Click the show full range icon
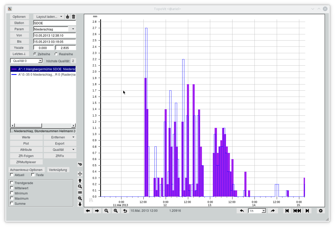 tap(297, 211)
